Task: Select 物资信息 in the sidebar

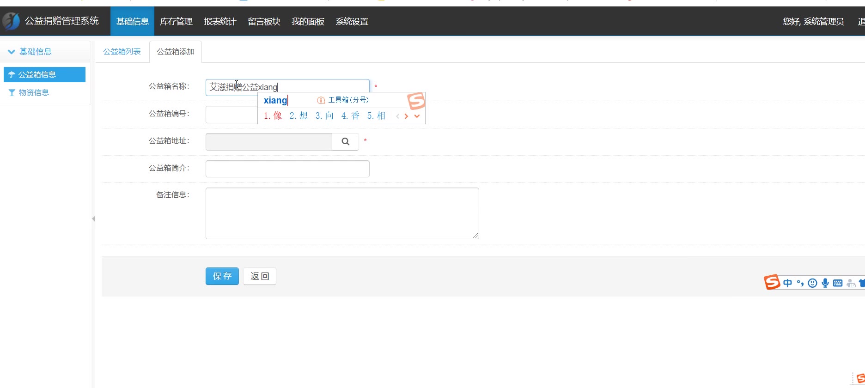Action: (44, 92)
